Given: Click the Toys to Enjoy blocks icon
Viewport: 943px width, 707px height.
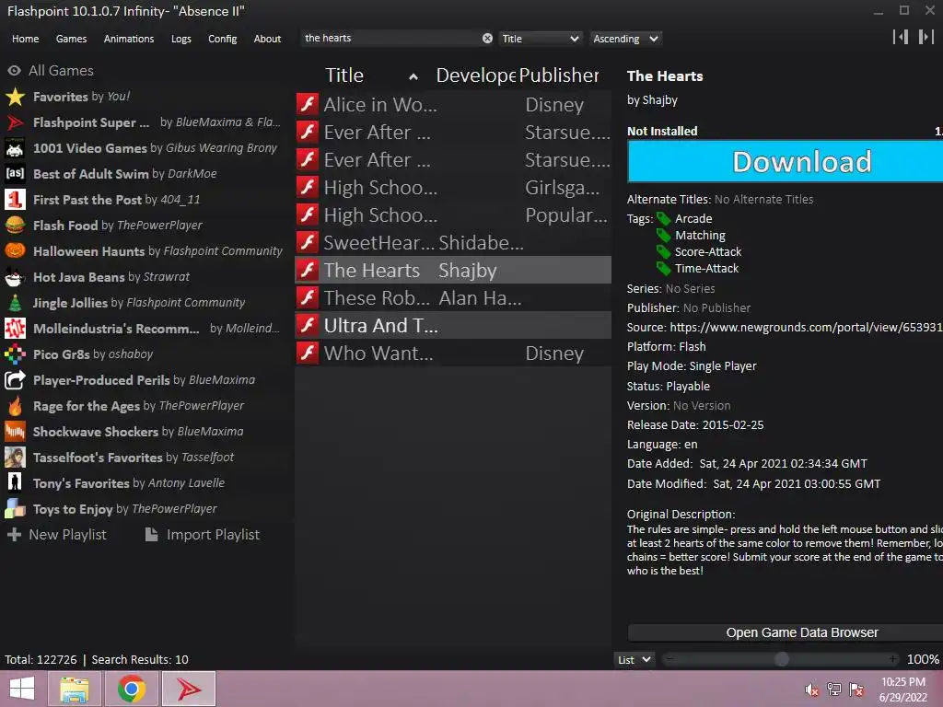Looking at the screenshot, I should tap(15, 509).
